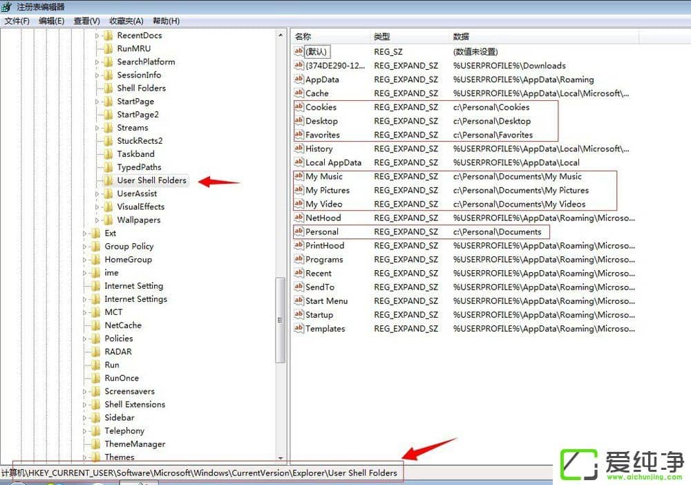
Task: Click the Startup value string icon
Action: point(299,314)
